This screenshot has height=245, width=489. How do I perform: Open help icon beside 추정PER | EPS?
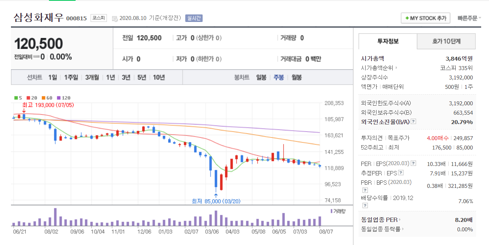[401, 173]
